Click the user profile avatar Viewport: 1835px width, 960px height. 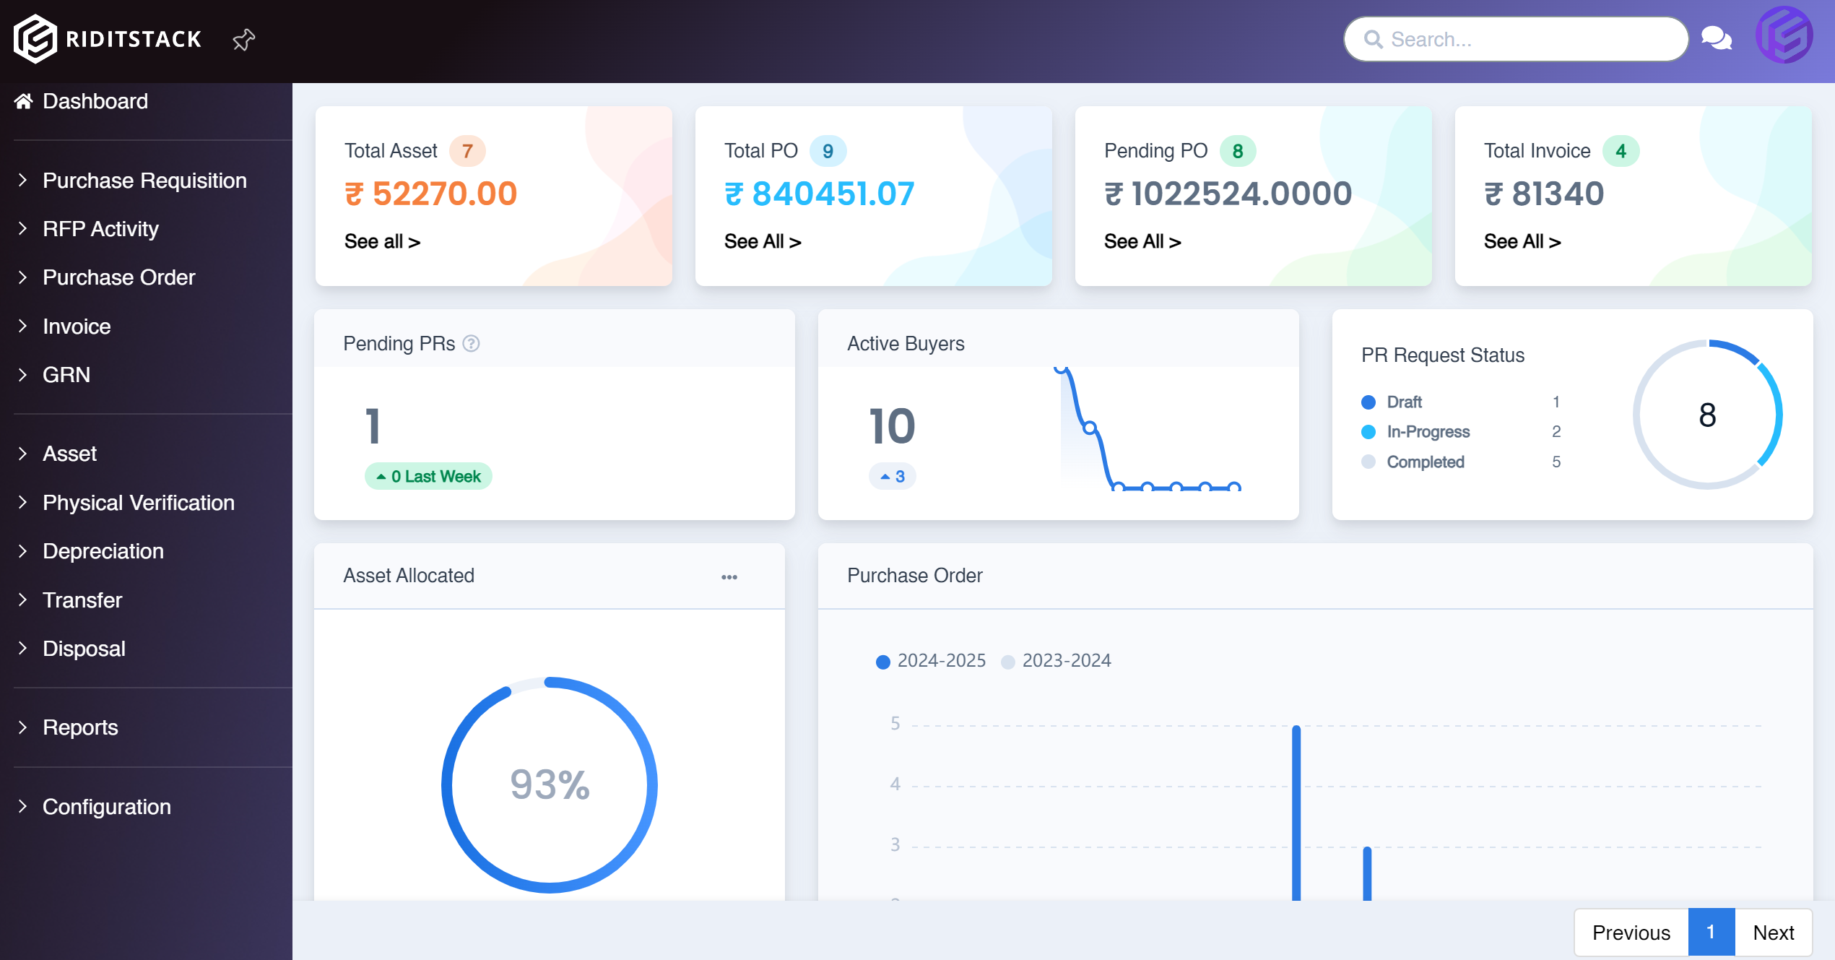pos(1784,36)
